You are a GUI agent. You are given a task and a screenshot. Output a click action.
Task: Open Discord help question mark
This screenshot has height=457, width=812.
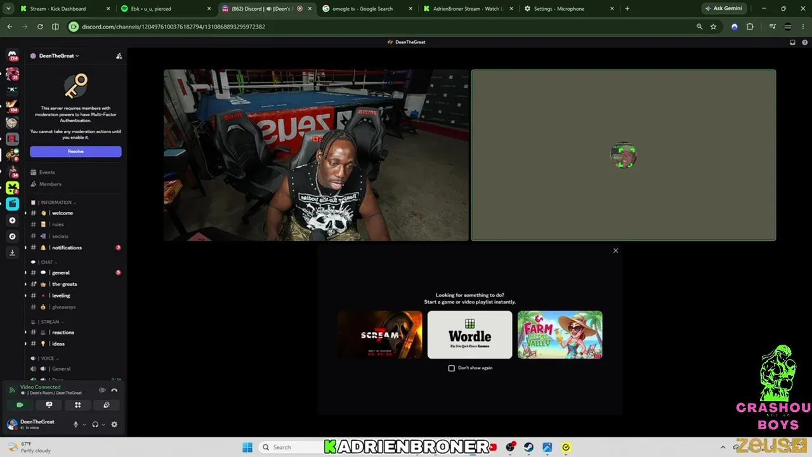coord(804,43)
